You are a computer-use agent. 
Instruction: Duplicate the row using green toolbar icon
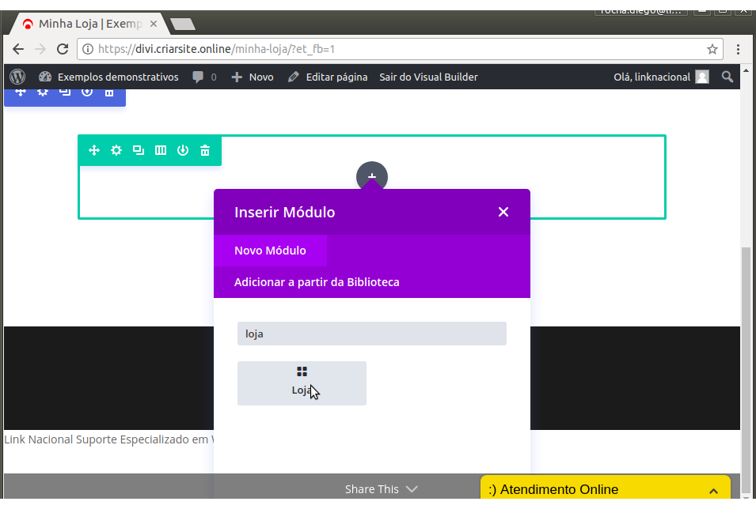[x=139, y=150]
